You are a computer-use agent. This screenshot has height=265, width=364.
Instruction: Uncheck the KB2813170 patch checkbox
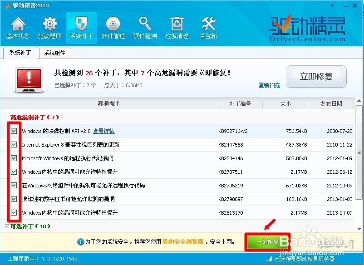point(14,212)
